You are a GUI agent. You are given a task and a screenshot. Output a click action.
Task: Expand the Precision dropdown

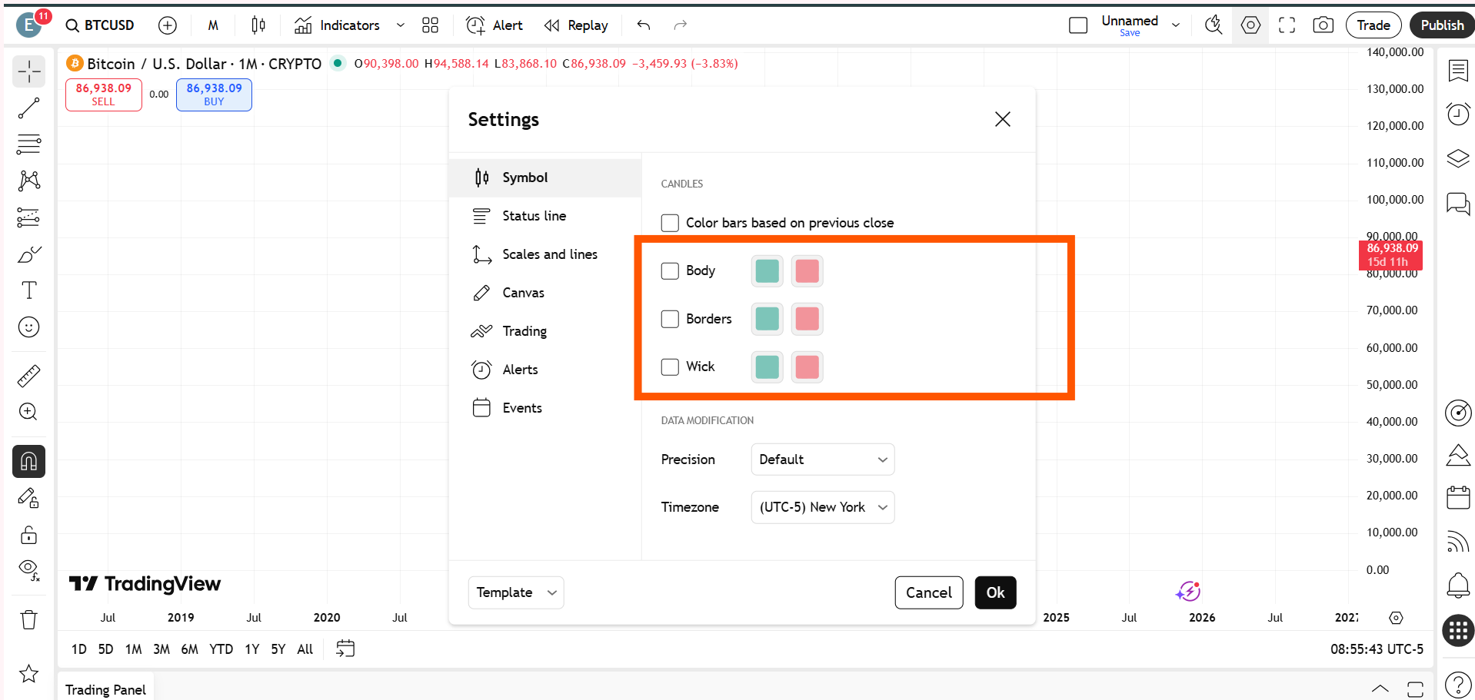(822, 459)
